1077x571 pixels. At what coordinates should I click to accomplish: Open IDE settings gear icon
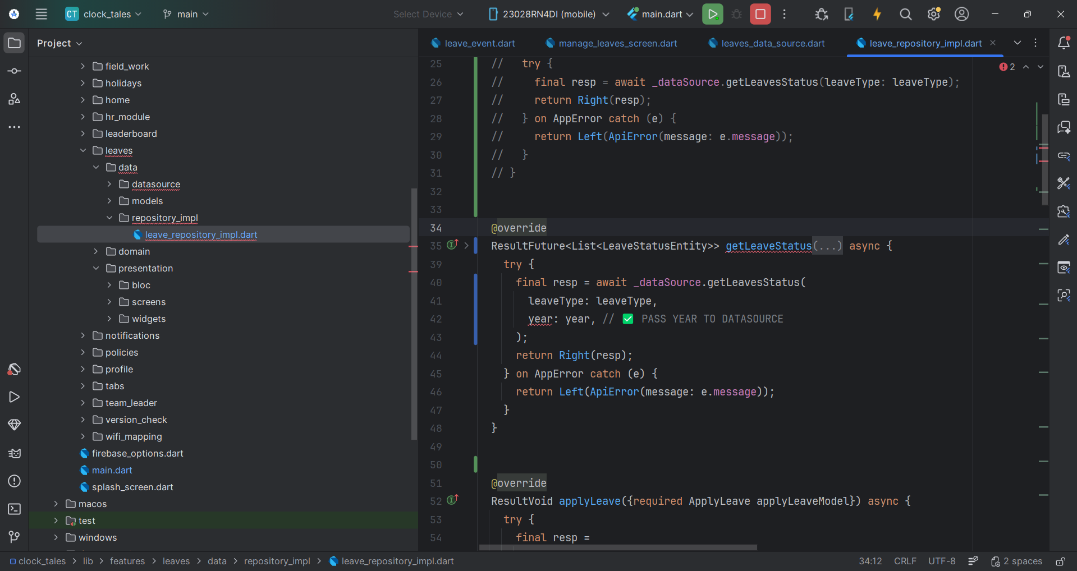click(933, 14)
